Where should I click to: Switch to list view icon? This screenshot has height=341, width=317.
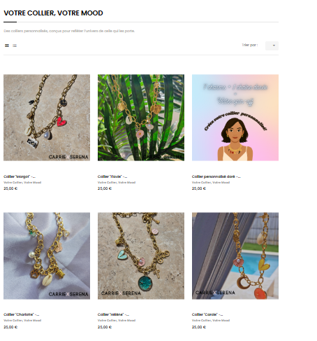click(x=15, y=46)
